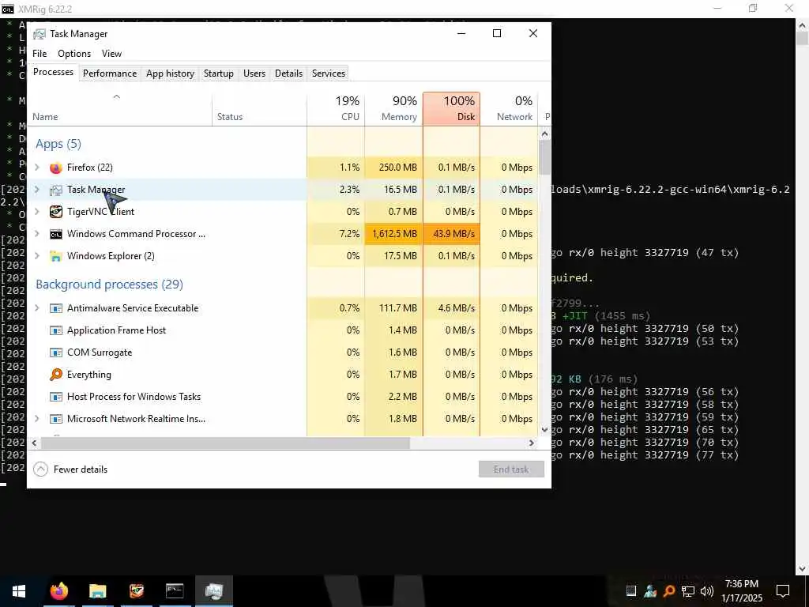
Task: Click the COM Surrogate process icon
Action: (x=56, y=353)
